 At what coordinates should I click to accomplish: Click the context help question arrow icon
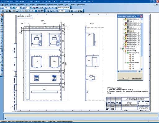[x=42, y=11]
